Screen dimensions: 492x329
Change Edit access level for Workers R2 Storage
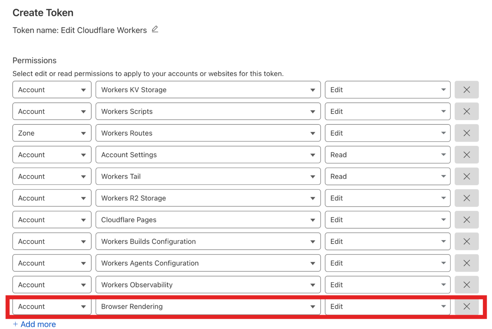[x=388, y=198]
